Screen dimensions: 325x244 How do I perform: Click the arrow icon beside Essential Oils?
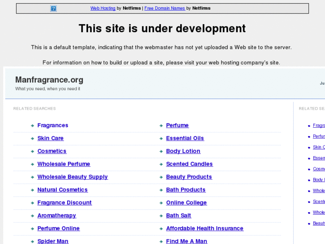tap(161, 138)
